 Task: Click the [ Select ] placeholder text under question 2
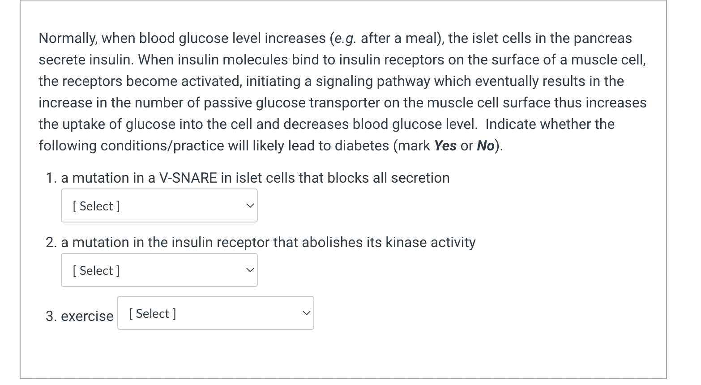(x=96, y=270)
